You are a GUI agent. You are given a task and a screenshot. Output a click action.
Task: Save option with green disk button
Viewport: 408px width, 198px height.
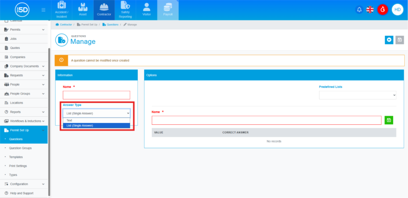(389, 120)
